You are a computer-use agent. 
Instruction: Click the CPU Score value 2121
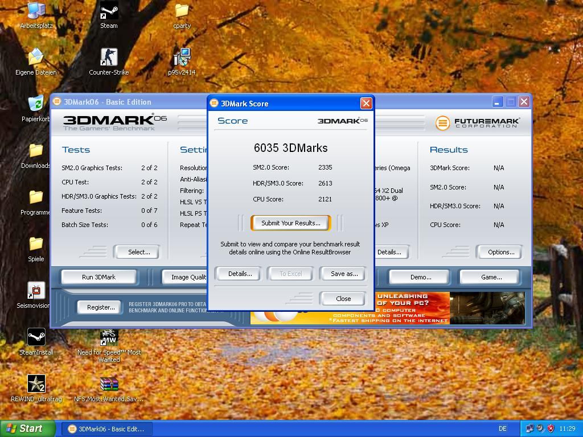pyautogui.click(x=325, y=199)
